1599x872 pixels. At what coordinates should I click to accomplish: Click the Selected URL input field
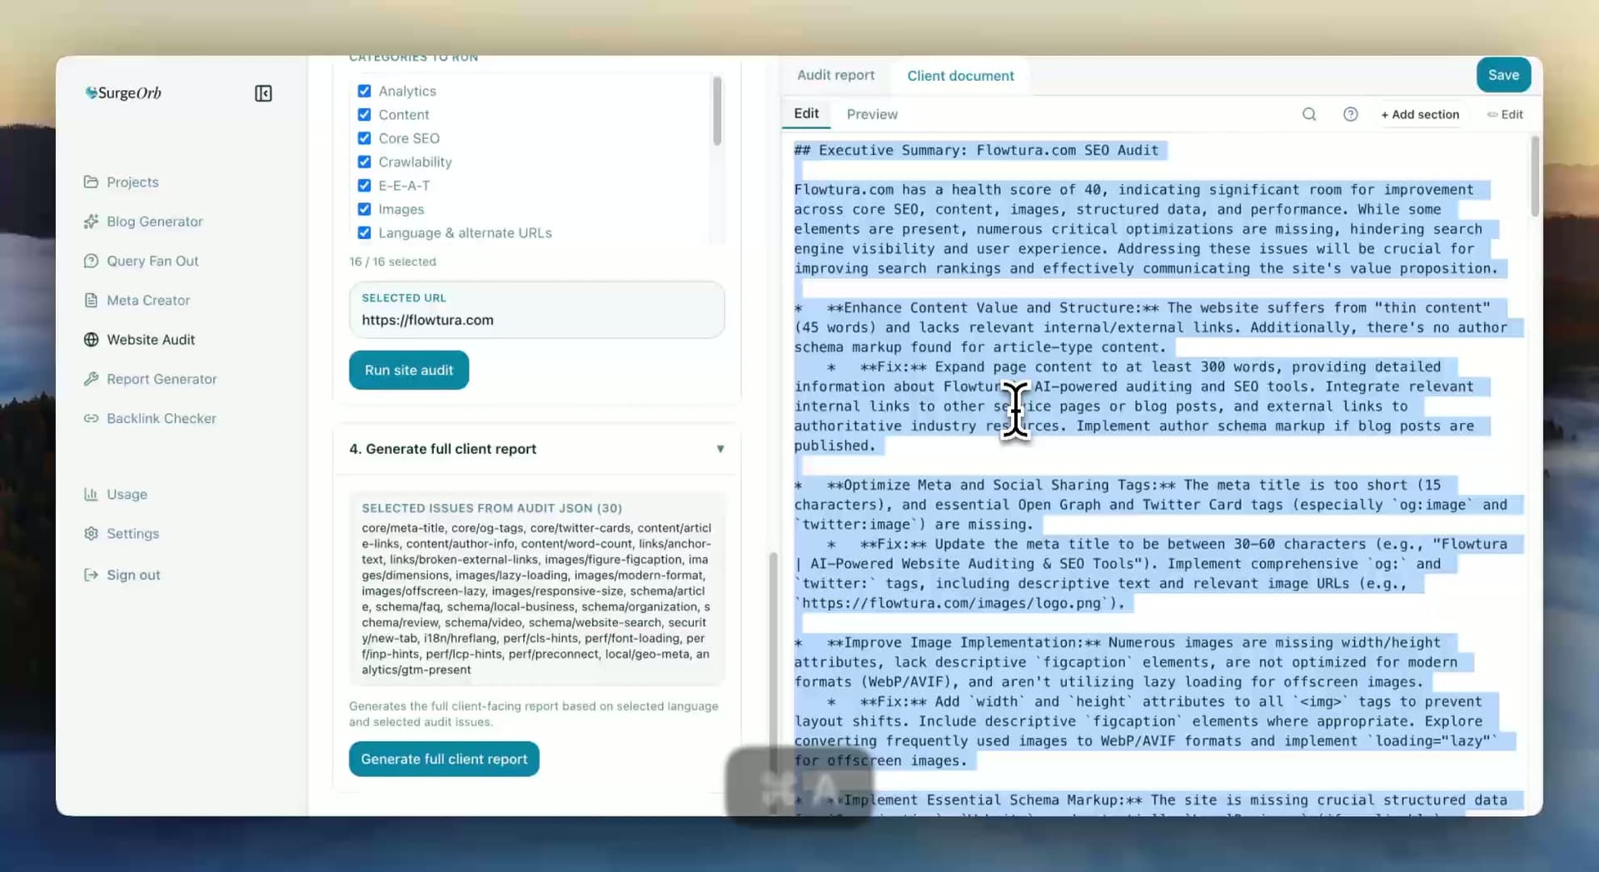pos(536,319)
